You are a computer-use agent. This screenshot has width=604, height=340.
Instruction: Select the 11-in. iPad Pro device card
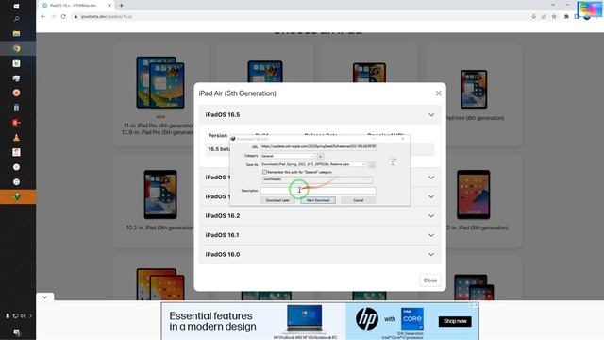[160, 94]
